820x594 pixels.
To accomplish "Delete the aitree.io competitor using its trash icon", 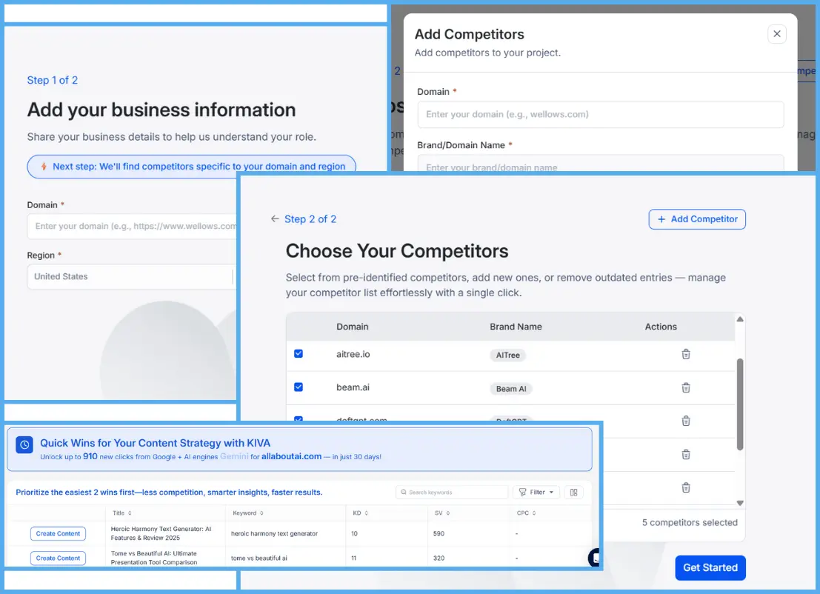I will click(x=686, y=354).
